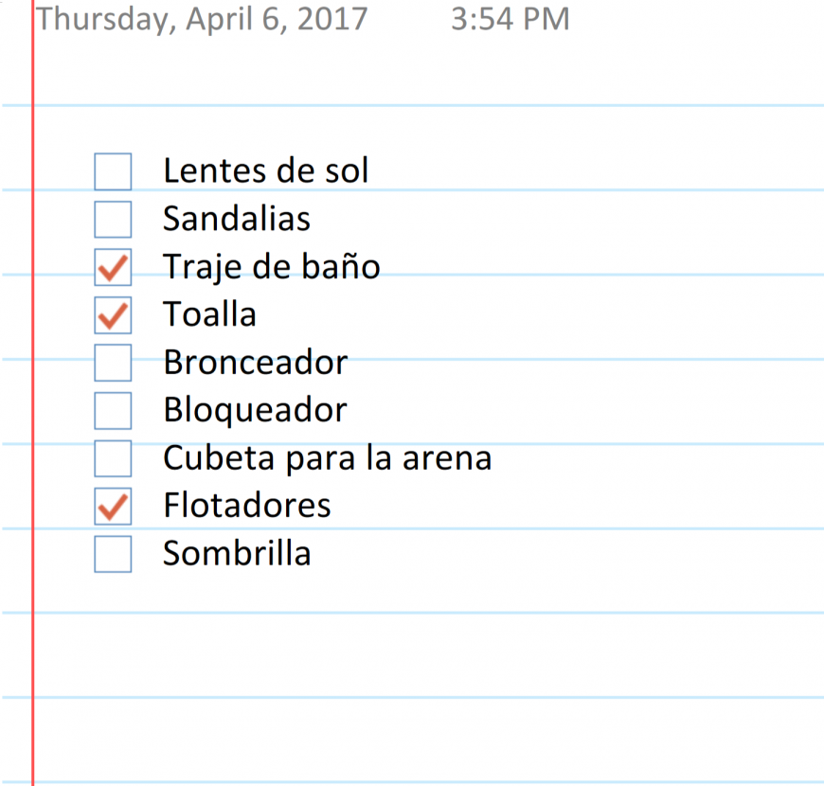Place cursor in Toalla text

pyautogui.click(x=209, y=314)
